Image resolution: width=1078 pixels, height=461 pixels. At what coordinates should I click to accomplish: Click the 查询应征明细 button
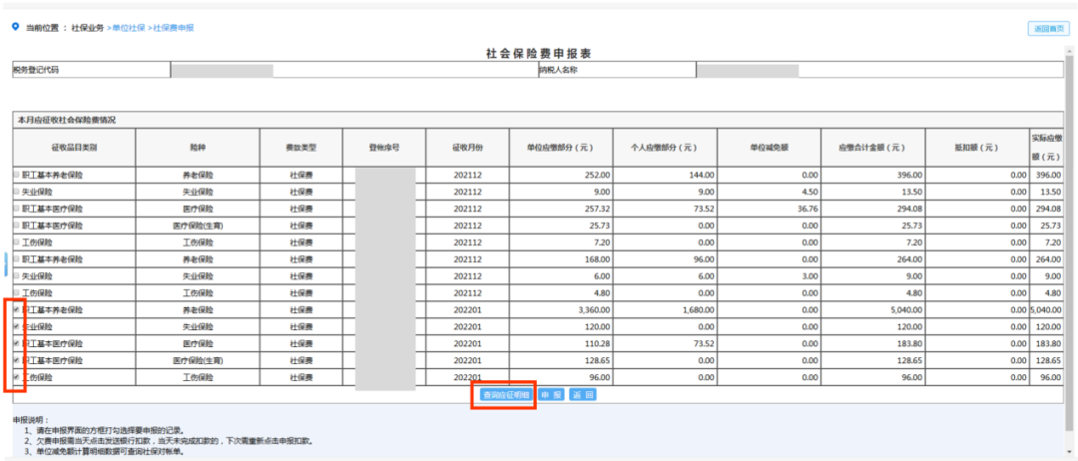point(506,395)
